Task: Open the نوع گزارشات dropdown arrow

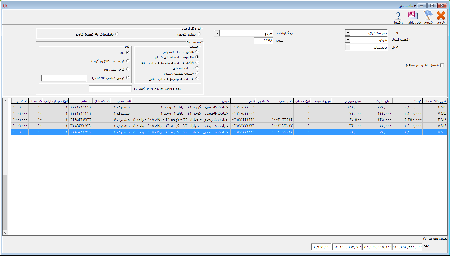Action: tap(217, 33)
